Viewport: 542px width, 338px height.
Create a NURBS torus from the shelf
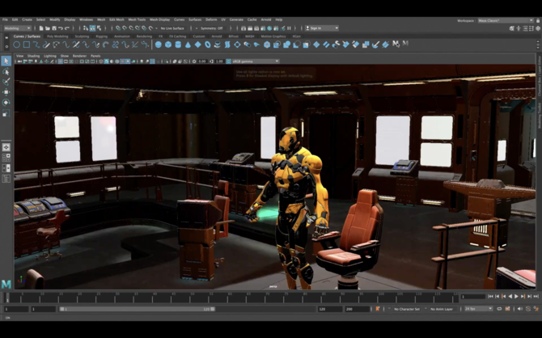tap(208, 44)
